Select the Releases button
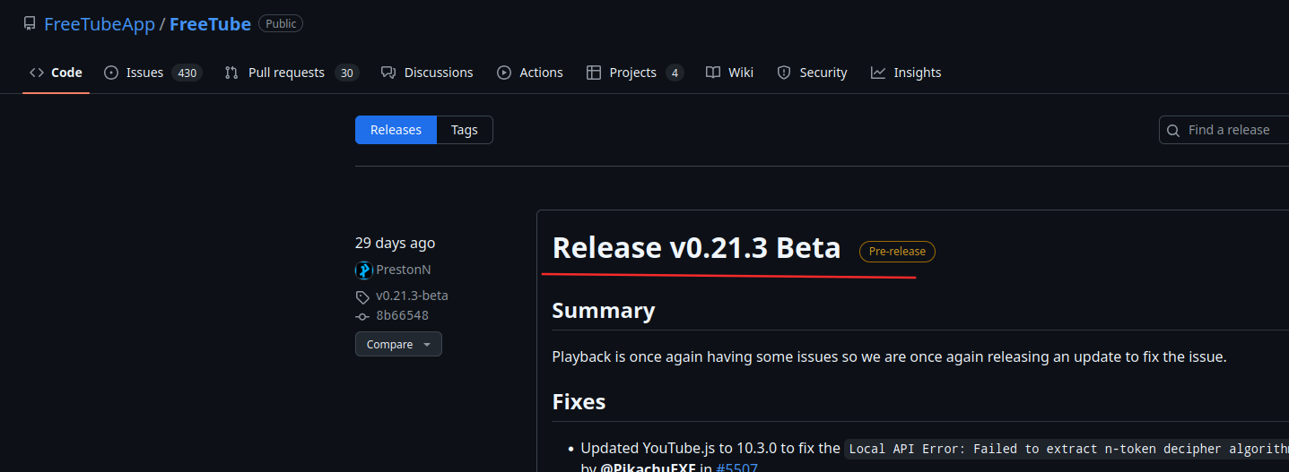Viewport: 1289px width, 472px height. coord(396,130)
